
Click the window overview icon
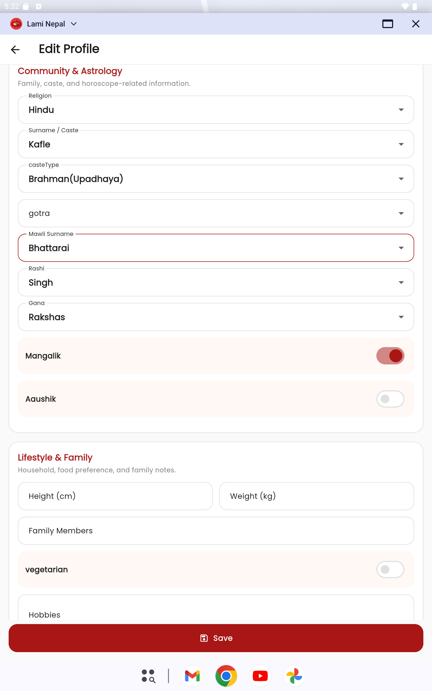(x=387, y=24)
